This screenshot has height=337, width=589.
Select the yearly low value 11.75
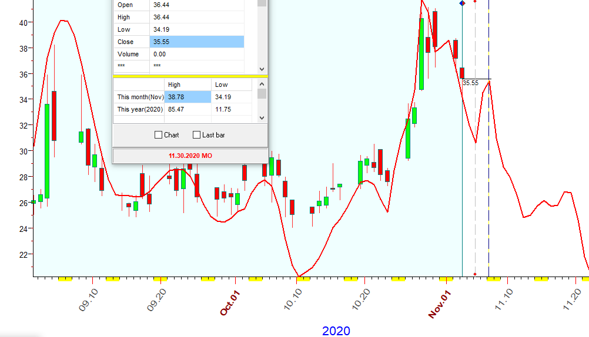(x=230, y=109)
